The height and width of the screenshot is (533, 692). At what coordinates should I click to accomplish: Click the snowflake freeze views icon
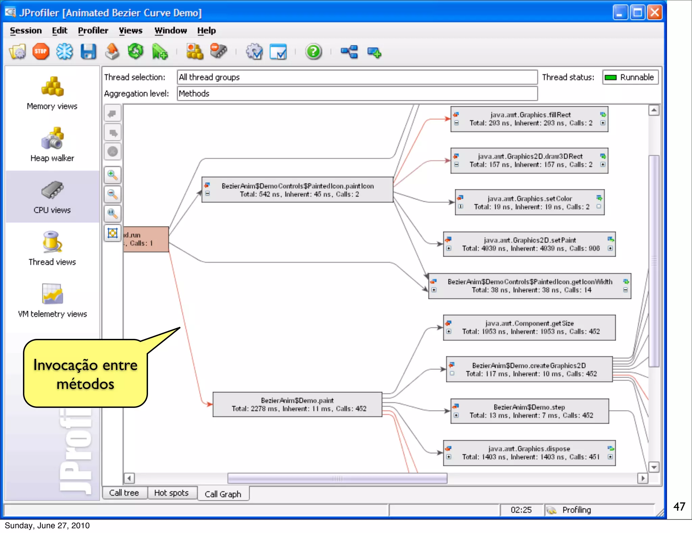tap(64, 52)
